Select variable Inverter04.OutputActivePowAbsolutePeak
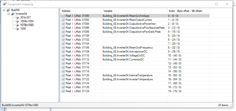 [134, 28]
